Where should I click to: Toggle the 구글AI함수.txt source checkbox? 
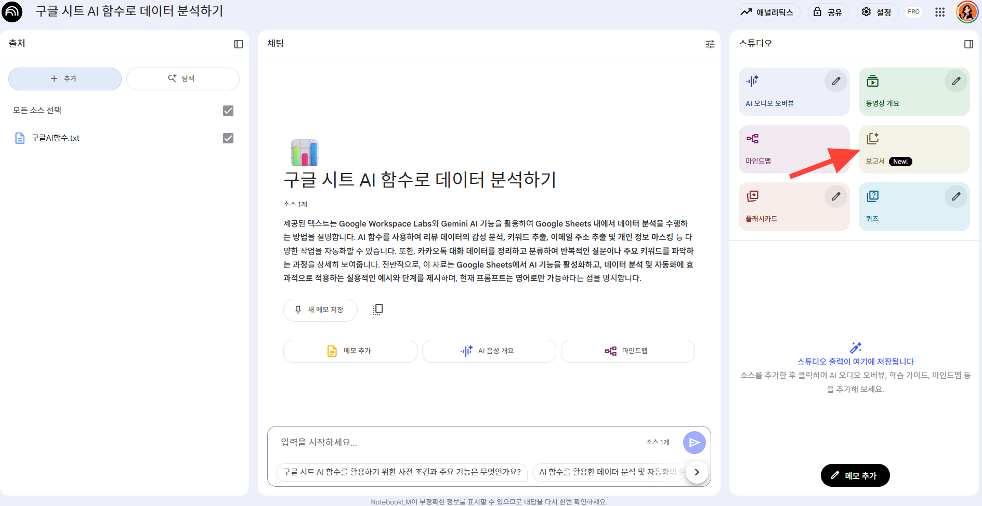click(228, 138)
